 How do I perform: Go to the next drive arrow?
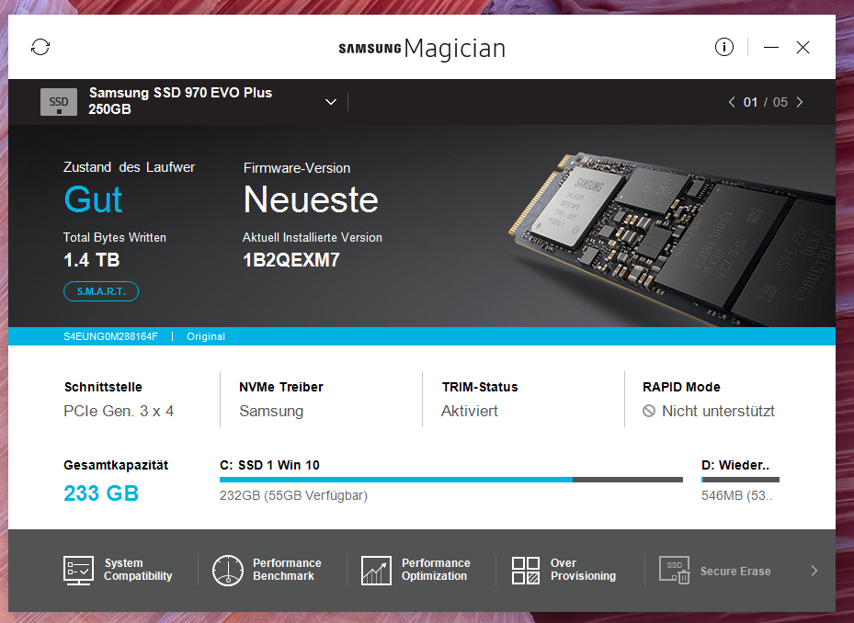click(800, 102)
